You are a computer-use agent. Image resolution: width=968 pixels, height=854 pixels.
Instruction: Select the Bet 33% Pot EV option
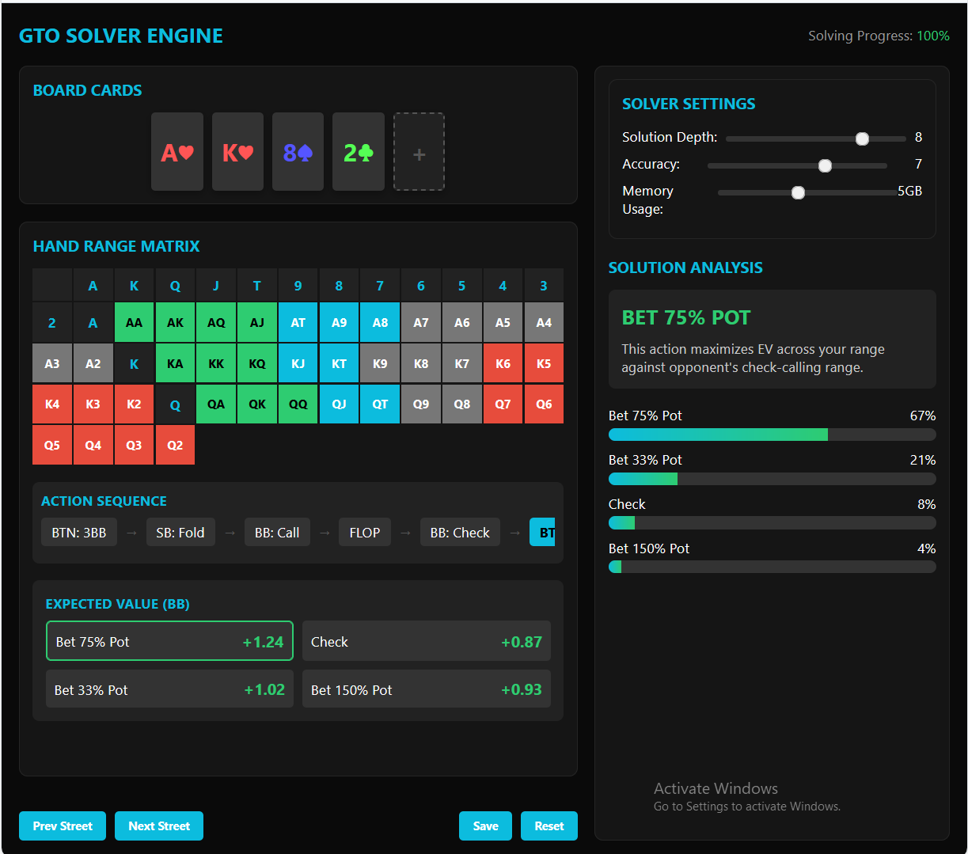[169, 689]
